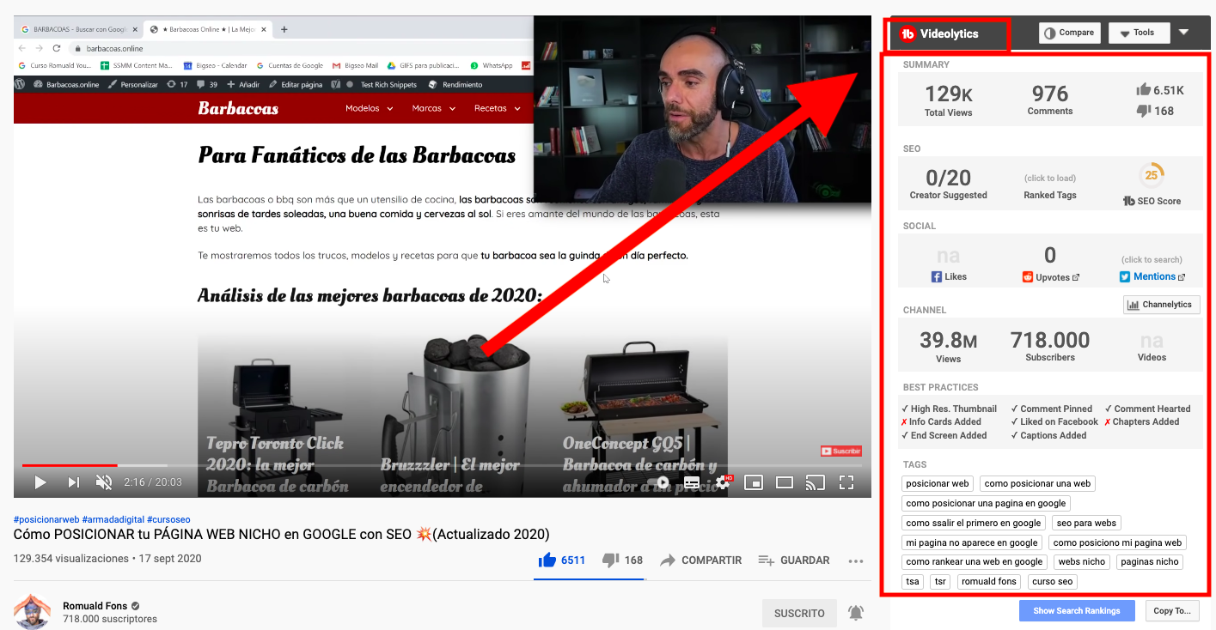Cast the video to a TV
The image size is (1216, 630).
click(815, 482)
